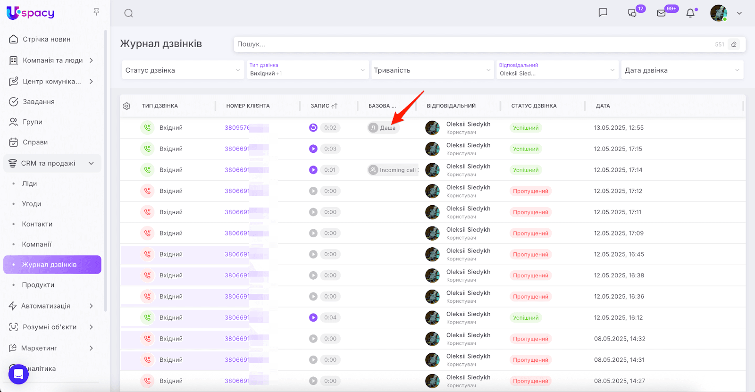The height and width of the screenshot is (392, 755).
Task: Click the single comment message icon
Action: (603, 12)
